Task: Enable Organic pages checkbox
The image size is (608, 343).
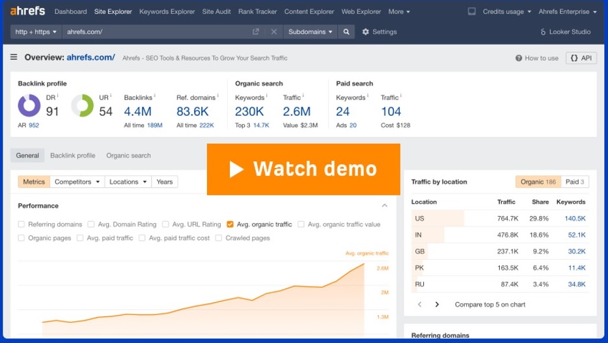Action: (x=21, y=238)
